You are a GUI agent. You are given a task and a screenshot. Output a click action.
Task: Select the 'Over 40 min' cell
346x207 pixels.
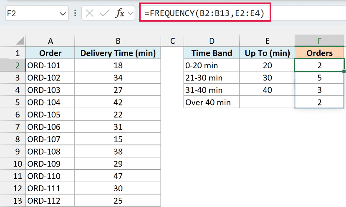(x=212, y=102)
